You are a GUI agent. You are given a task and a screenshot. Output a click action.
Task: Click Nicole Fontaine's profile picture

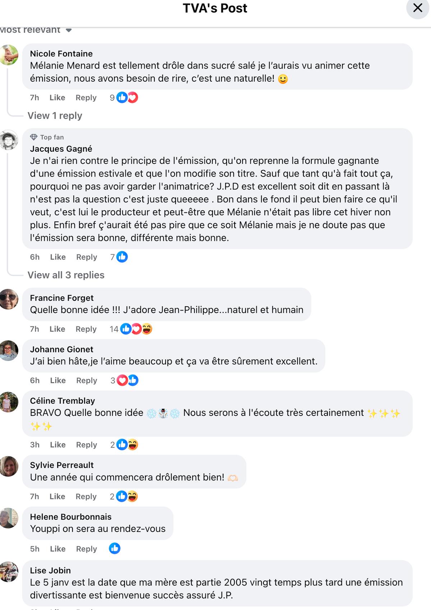click(x=9, y=55)
